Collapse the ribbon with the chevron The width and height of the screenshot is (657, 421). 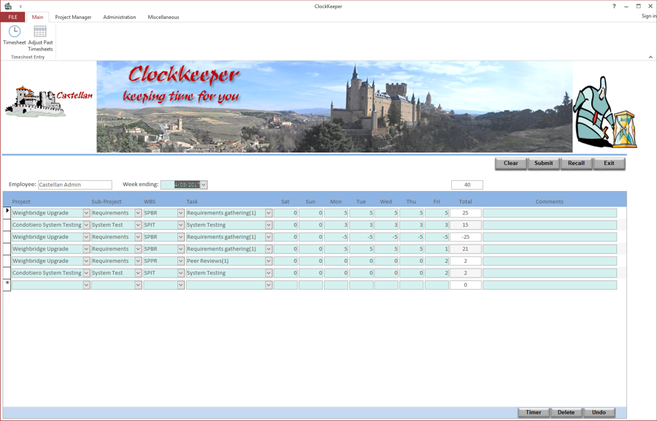[650, 57]
